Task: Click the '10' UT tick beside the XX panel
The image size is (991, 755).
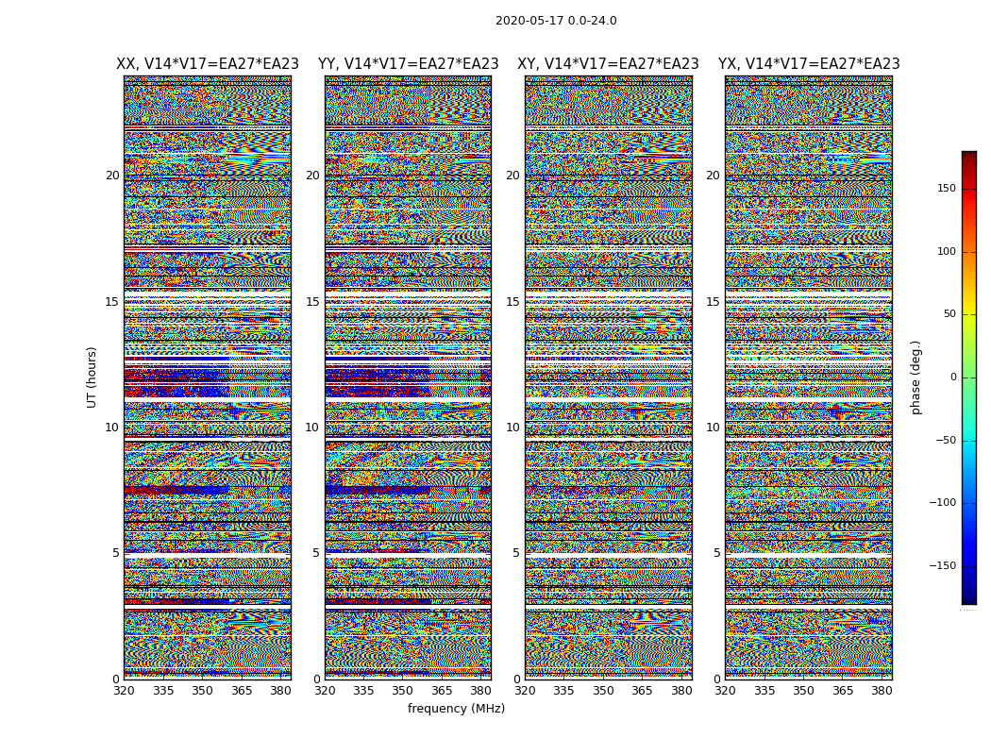Action: [x=112, y=428]
